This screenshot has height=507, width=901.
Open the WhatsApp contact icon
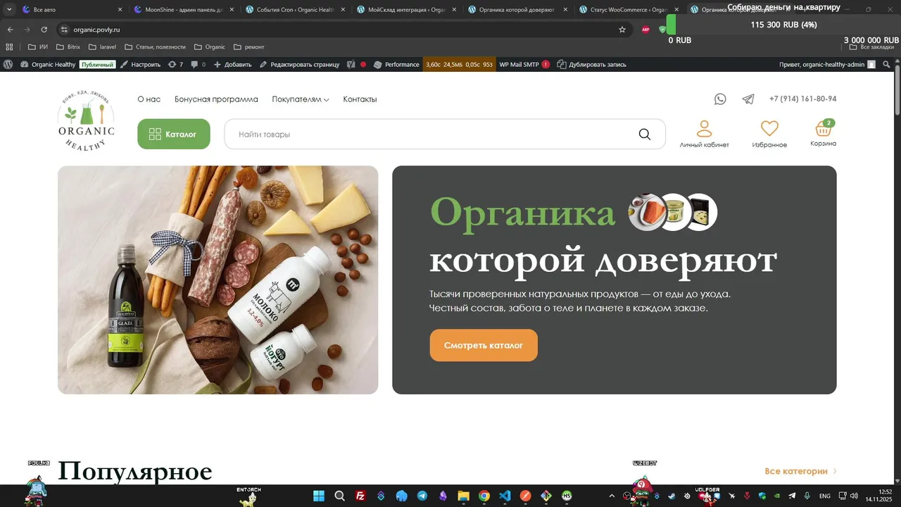click(x=720, y=99)
